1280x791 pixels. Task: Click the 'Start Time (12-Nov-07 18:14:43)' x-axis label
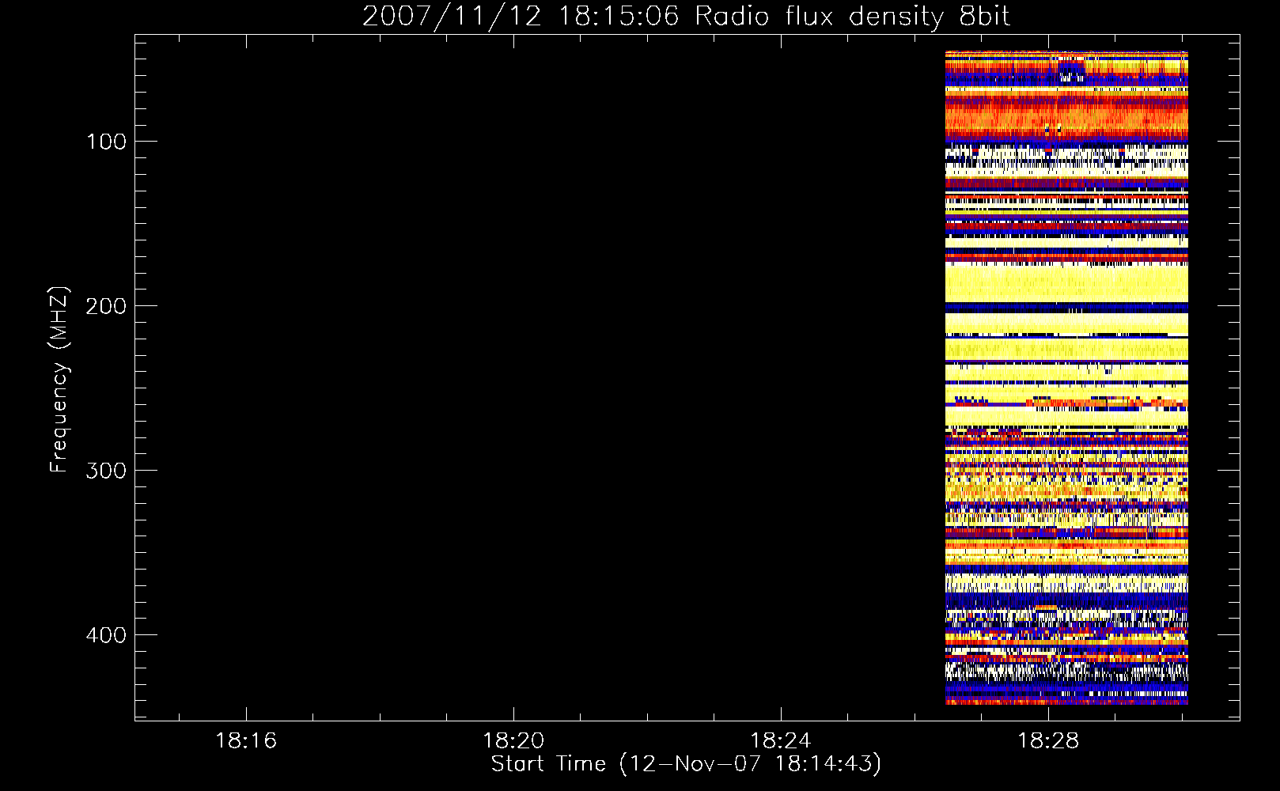686,764
